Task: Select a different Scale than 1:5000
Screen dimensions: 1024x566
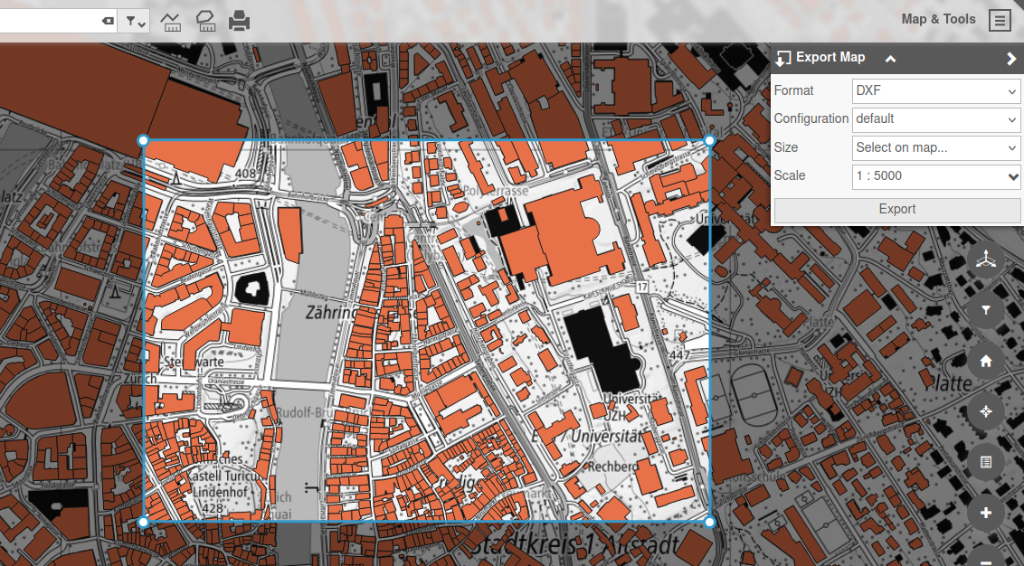Action: coord(935,176)
